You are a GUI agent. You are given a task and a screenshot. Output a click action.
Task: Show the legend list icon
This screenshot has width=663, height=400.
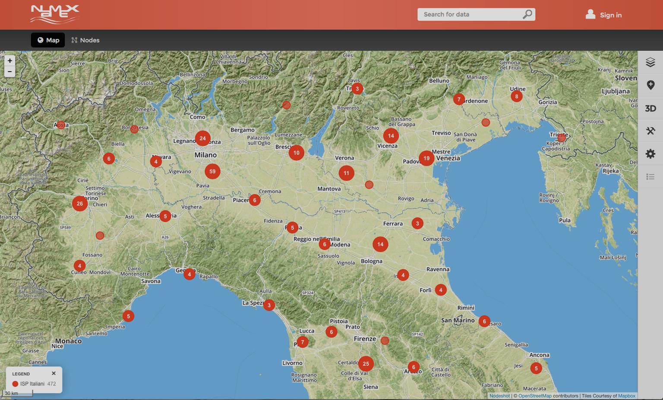(x=650, y=177)
